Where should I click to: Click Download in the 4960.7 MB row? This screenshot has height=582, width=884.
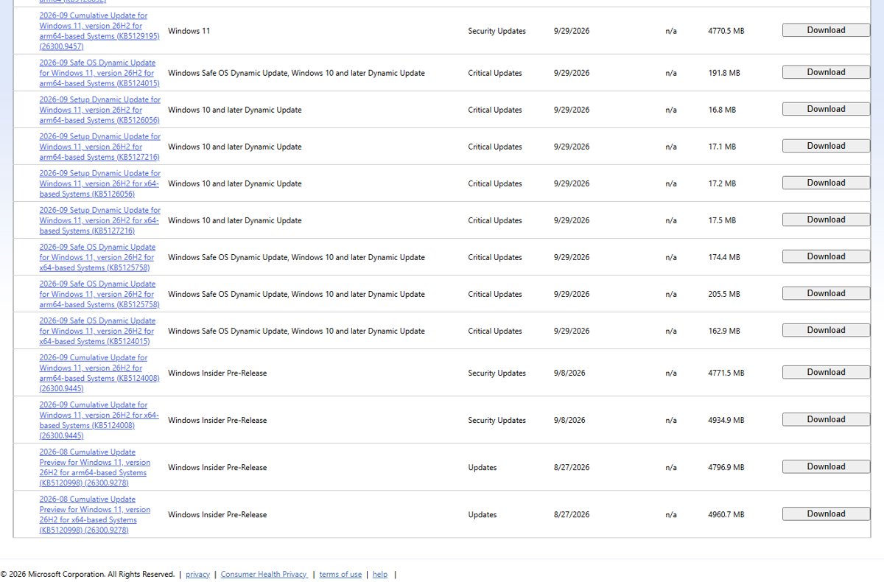pyautogui.click(x=826, y=513)
